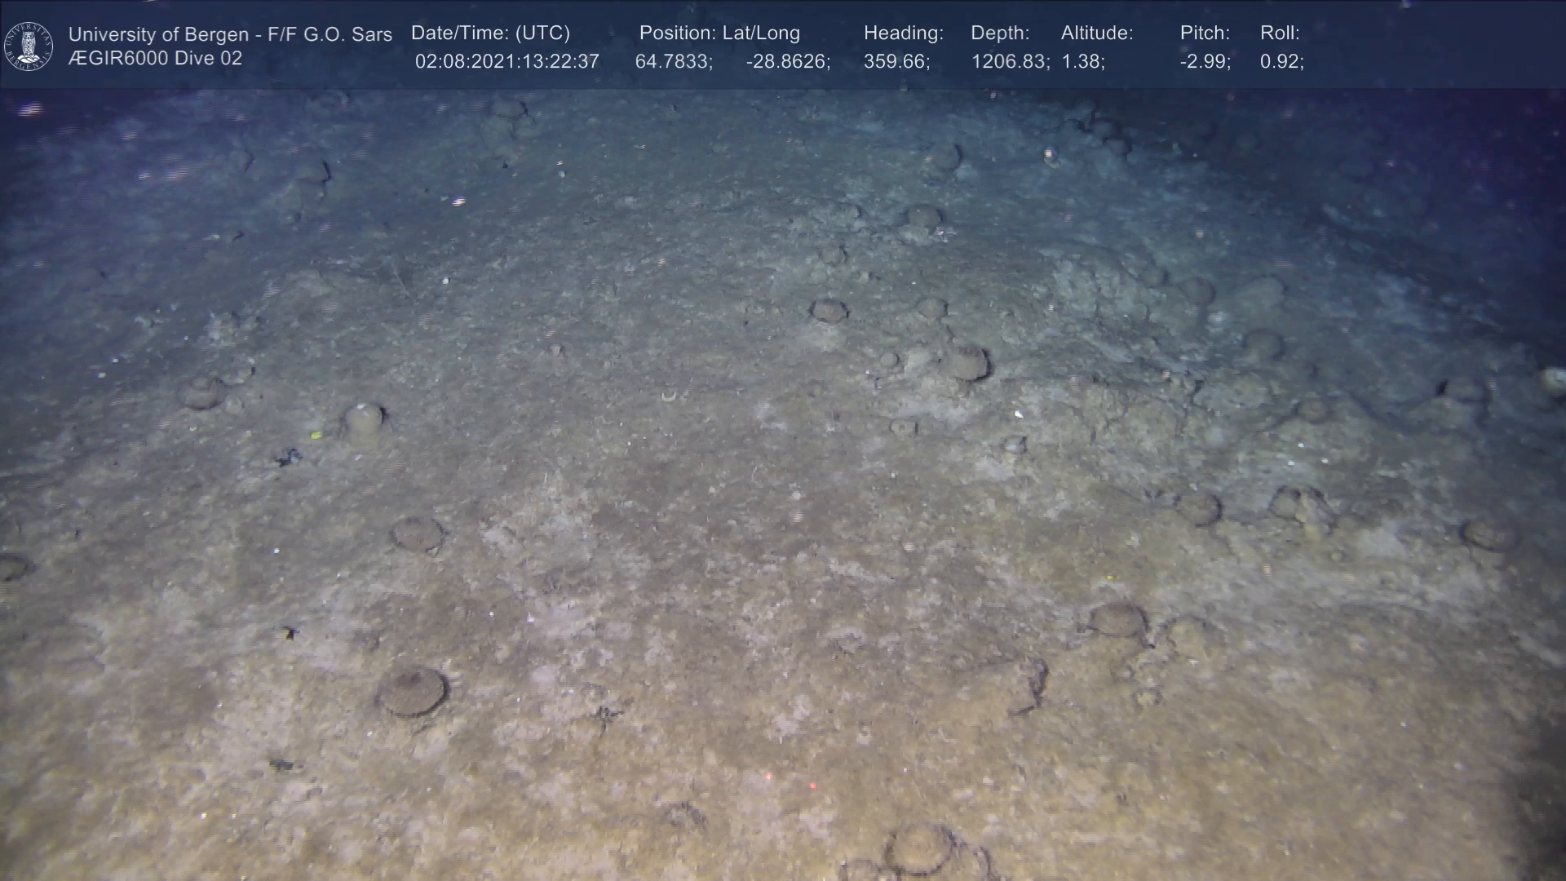The height and width of the screenshot is (881, 1566).
Task: Click the ÆGIR6000 Dive 02 label
Action: click(155, 59)
